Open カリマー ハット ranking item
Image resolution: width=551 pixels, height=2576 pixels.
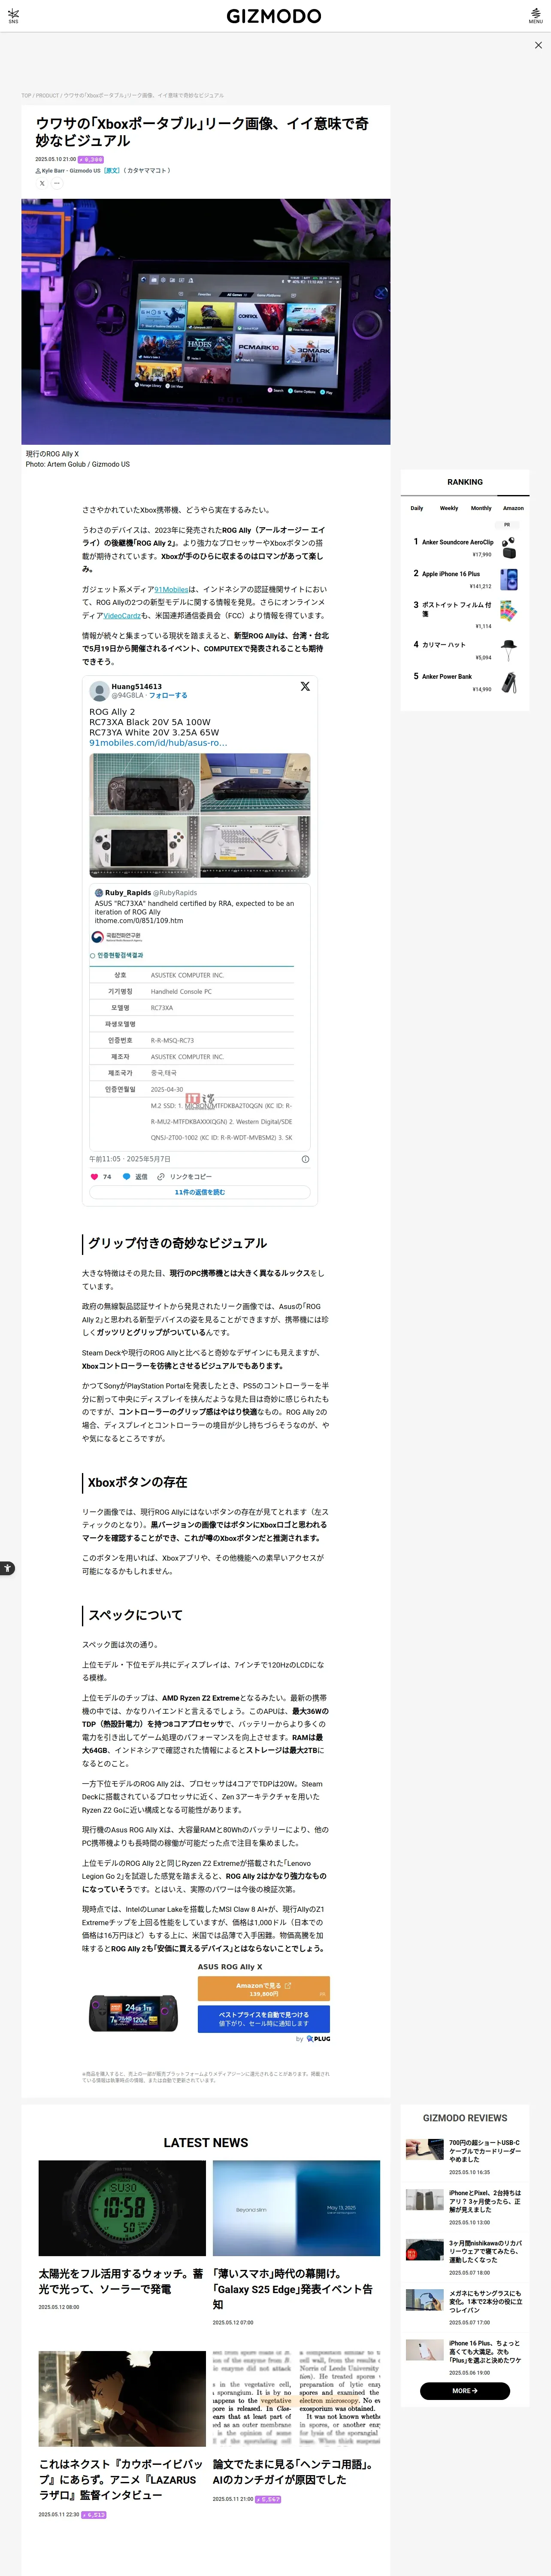(465, 650)
